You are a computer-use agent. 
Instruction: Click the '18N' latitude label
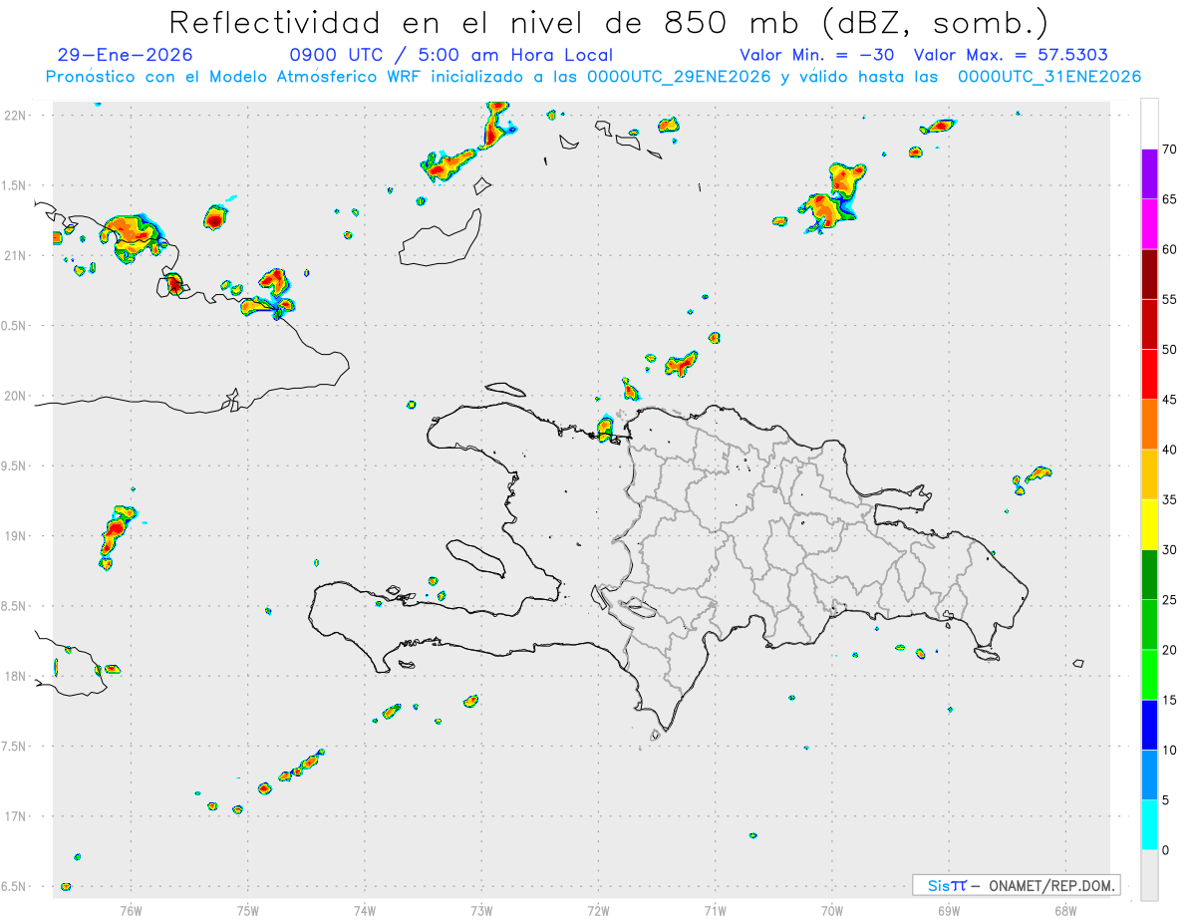pos(15,677)
